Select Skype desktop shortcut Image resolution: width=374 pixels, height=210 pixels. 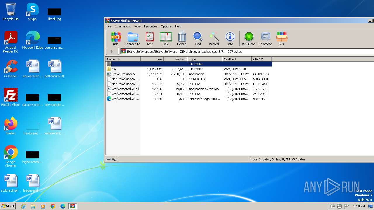point(32,12)
